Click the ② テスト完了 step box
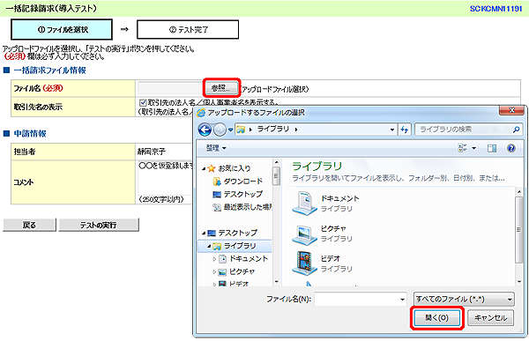 click(x=188, y=30)
